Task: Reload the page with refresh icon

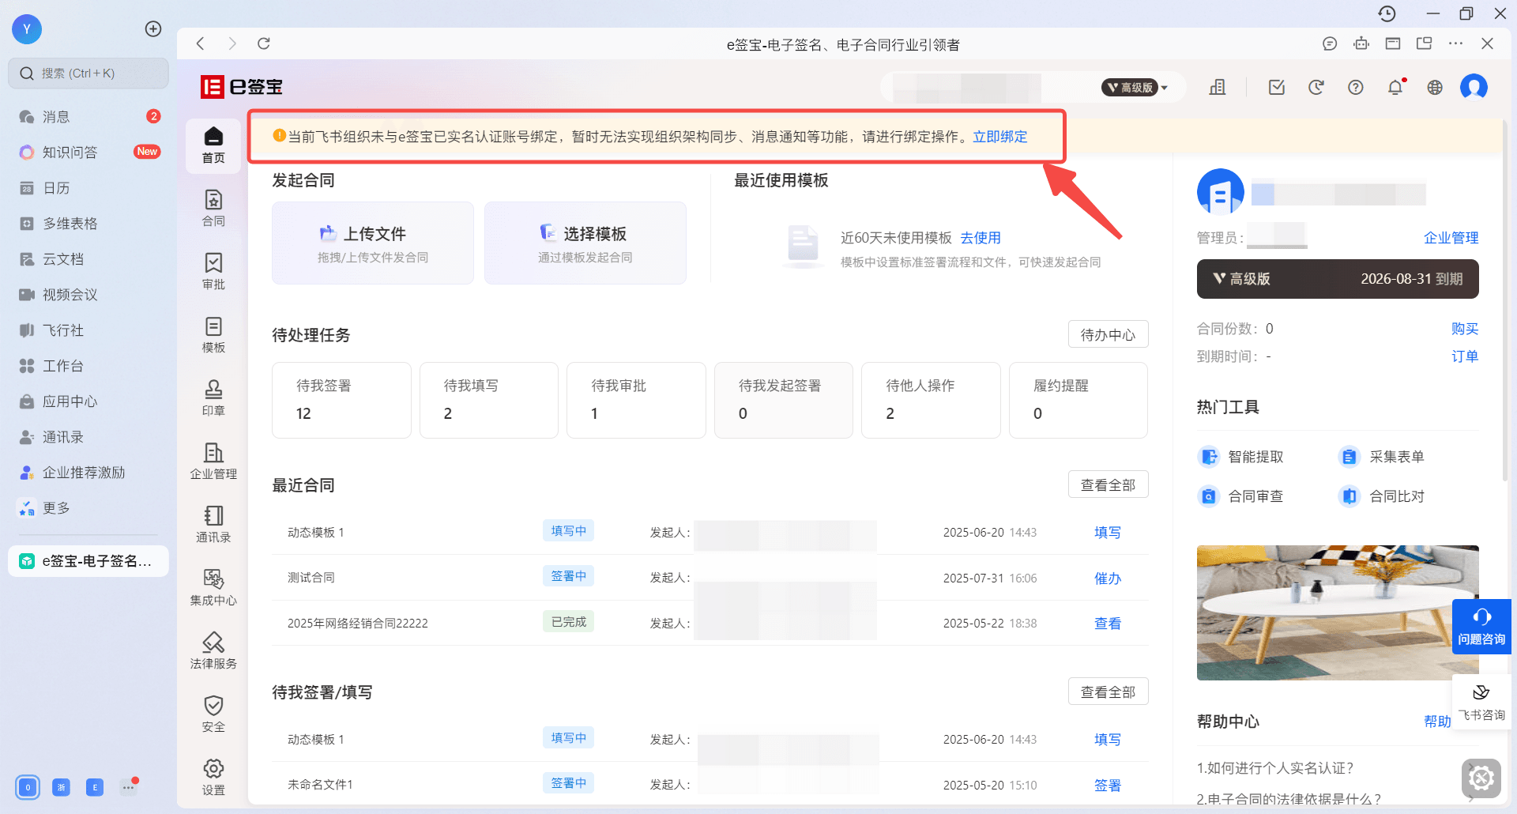Action: (264, 43)
